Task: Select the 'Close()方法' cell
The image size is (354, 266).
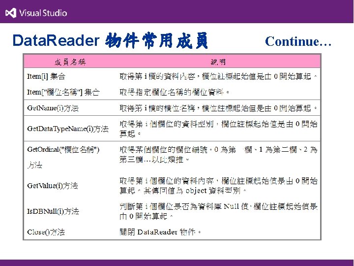Action: (x=46, y=232)
